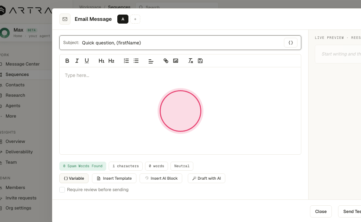Image resolution: width=361 pixels, height=222 pixels.
Task: Click the envelope icon beside Email Message
Action: [65, 19]
